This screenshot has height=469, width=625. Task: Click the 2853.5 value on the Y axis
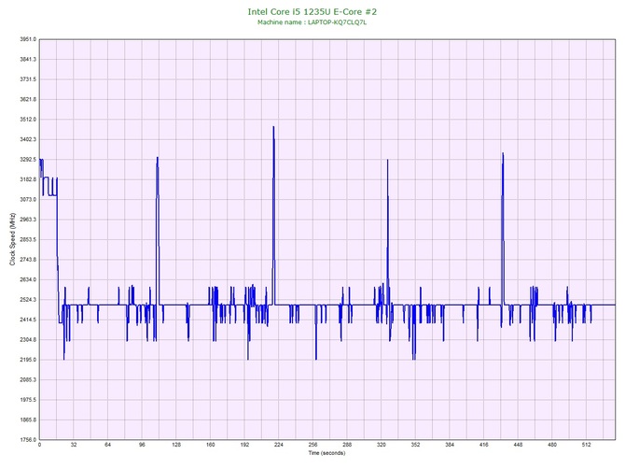click(x=28, y=239)
